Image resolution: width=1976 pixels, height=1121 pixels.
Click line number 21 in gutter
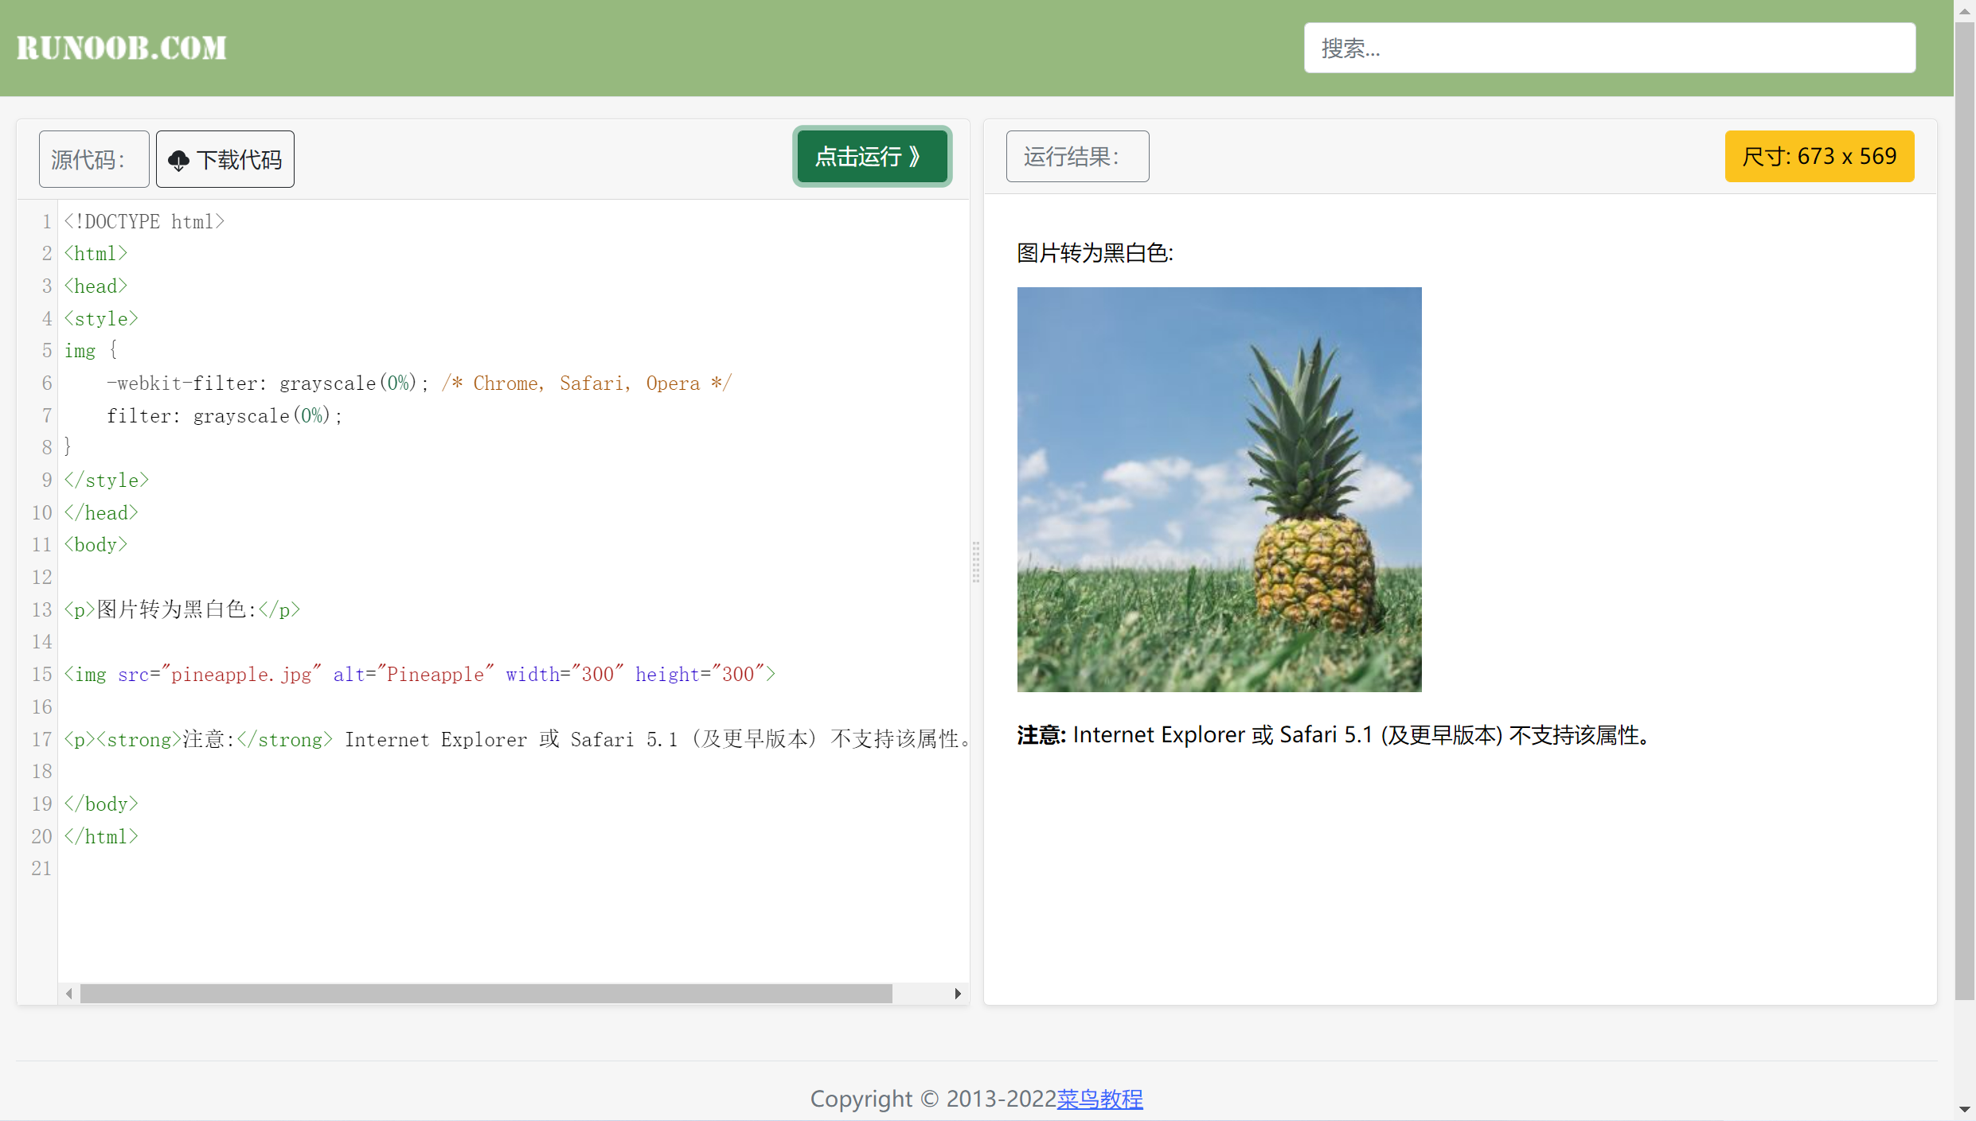[41, 869]
